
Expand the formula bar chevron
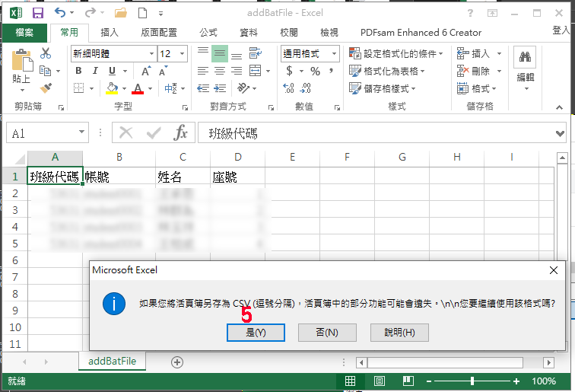click(x=560, y=133)
